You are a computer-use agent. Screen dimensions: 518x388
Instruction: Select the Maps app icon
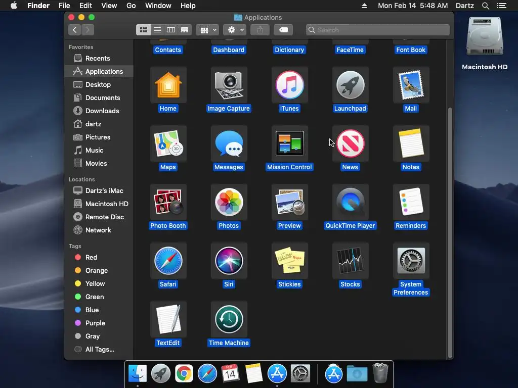[x=168, y=143]
